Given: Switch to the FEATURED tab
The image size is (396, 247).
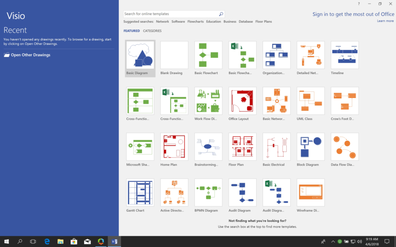Looking at the screenshot, I should [x=132, y=31].
